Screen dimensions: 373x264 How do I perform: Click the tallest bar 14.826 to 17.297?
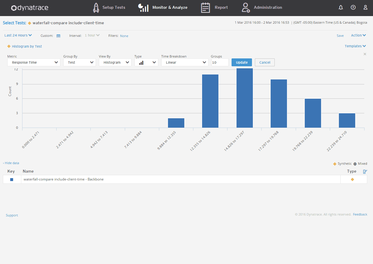click(x=245, y=98)
